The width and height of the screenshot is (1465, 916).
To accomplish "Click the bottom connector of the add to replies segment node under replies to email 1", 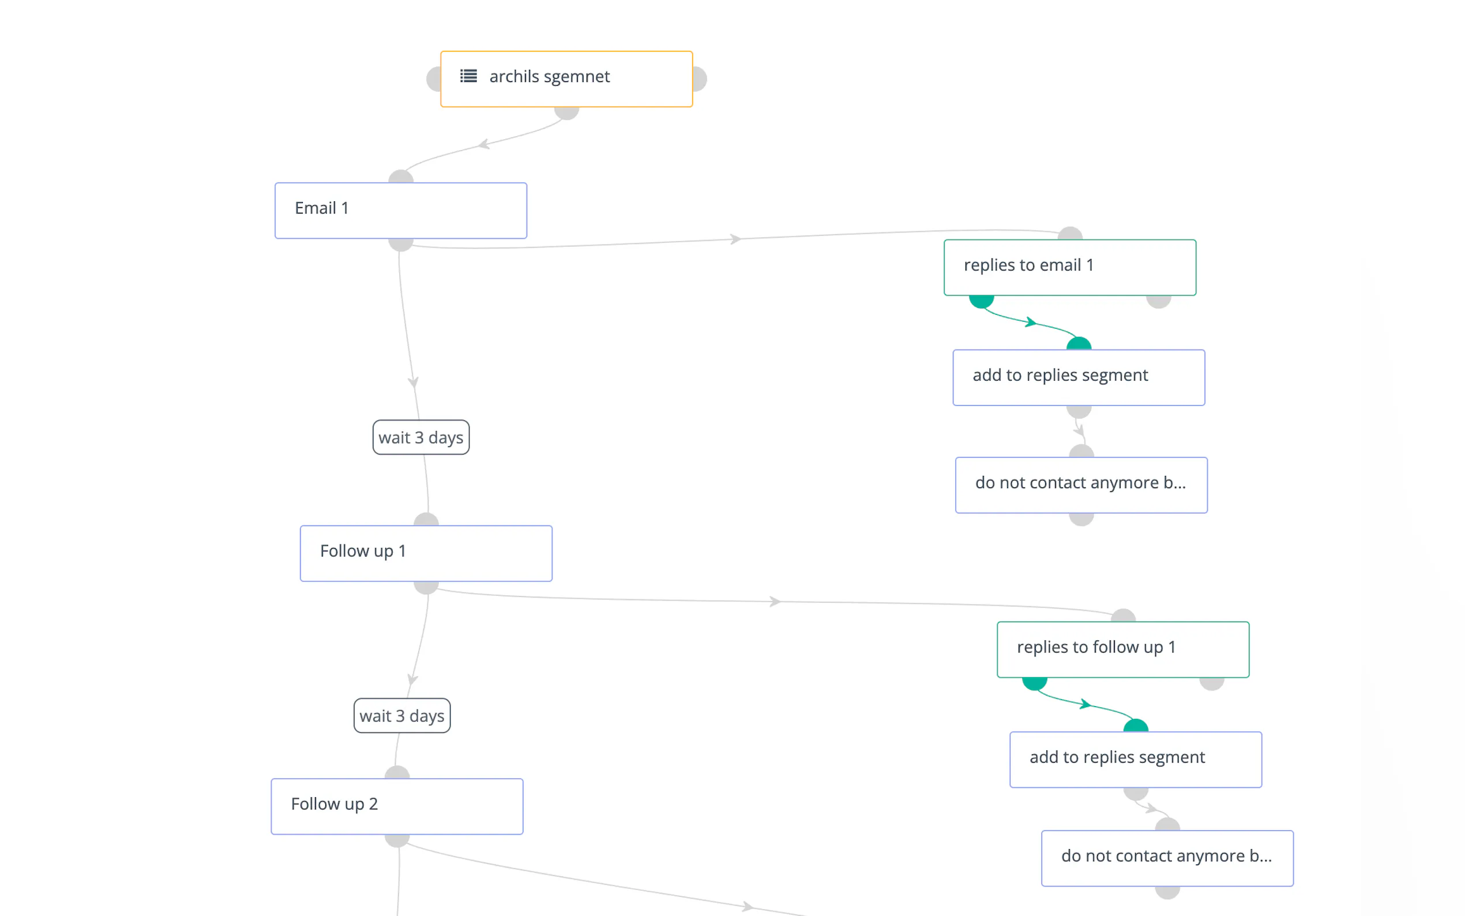I will (1079, 412).
